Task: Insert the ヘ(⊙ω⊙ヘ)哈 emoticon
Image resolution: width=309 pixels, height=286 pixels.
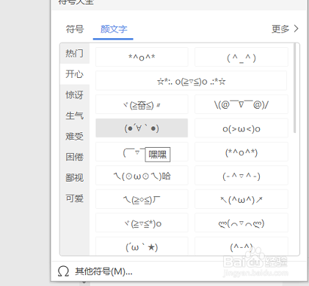Action: [x=142, y=176]
